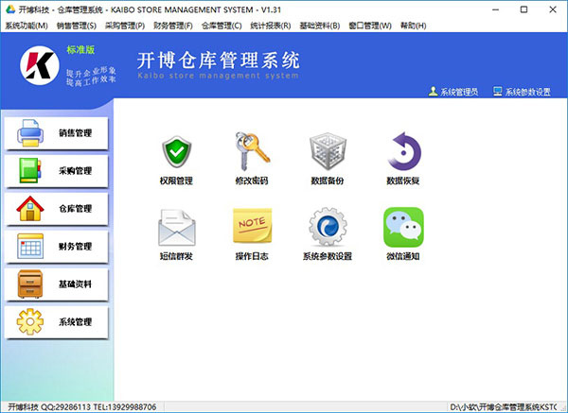Select 销售管理 sidebar button
This screenshot has height=413, width=568.
click(56, 133)
